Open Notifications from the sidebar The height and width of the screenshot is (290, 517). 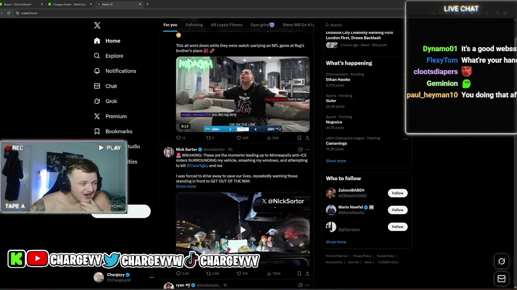115,71
